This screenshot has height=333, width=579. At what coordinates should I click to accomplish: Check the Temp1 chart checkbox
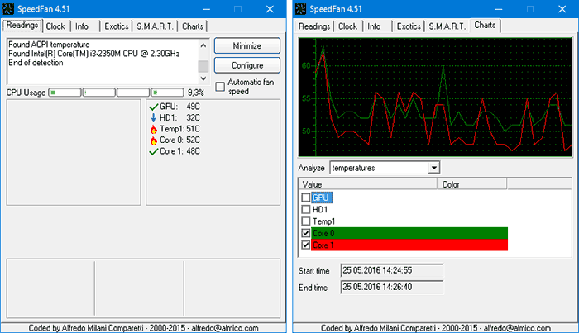coord(306,221)
